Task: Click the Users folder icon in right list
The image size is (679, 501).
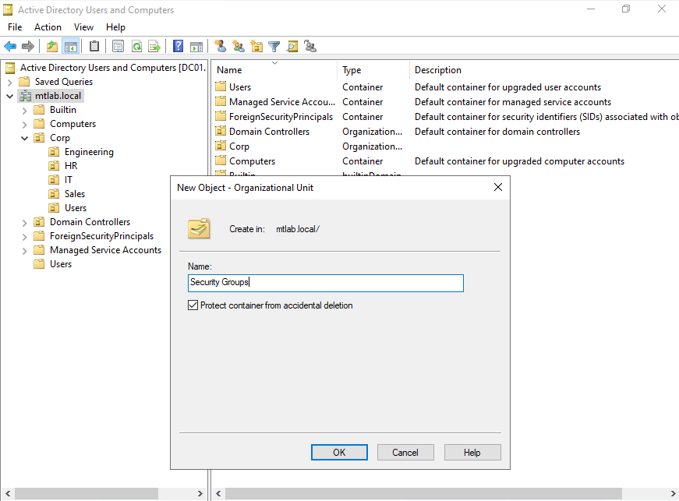Action: coord(221,86)
